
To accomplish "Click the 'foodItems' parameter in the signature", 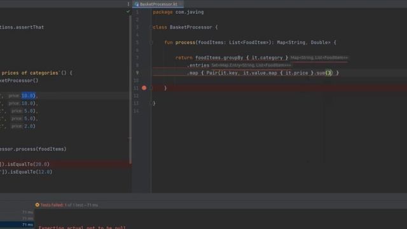I will [210, 43].
